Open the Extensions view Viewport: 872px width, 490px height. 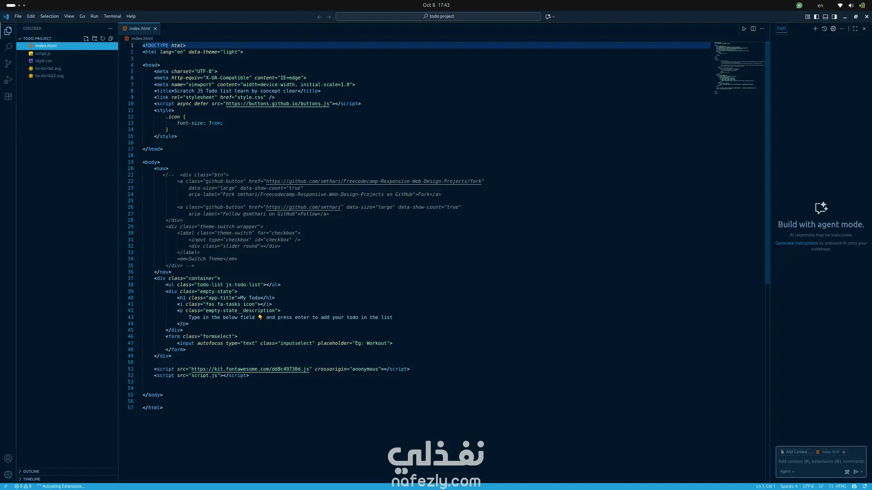[x=8, y=97]
